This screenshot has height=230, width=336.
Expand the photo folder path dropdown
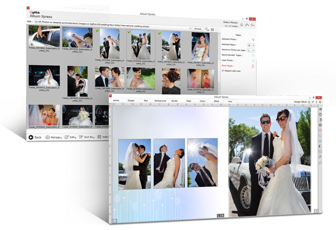[190, 28]
